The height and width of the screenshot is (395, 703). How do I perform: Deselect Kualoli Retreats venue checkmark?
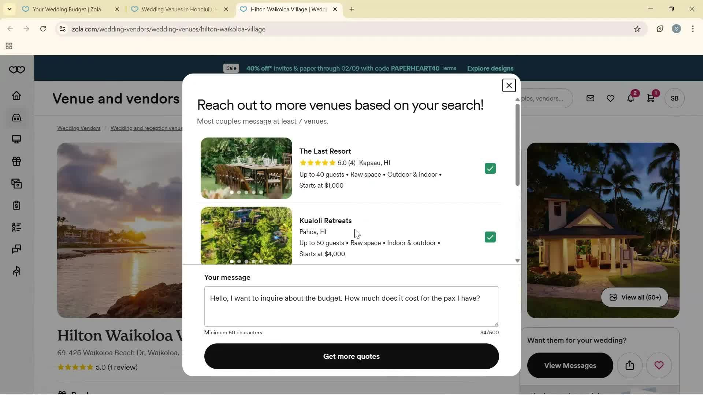click(490, 237)
